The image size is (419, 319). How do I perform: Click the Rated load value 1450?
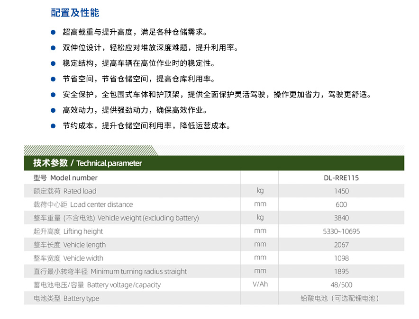341,191
